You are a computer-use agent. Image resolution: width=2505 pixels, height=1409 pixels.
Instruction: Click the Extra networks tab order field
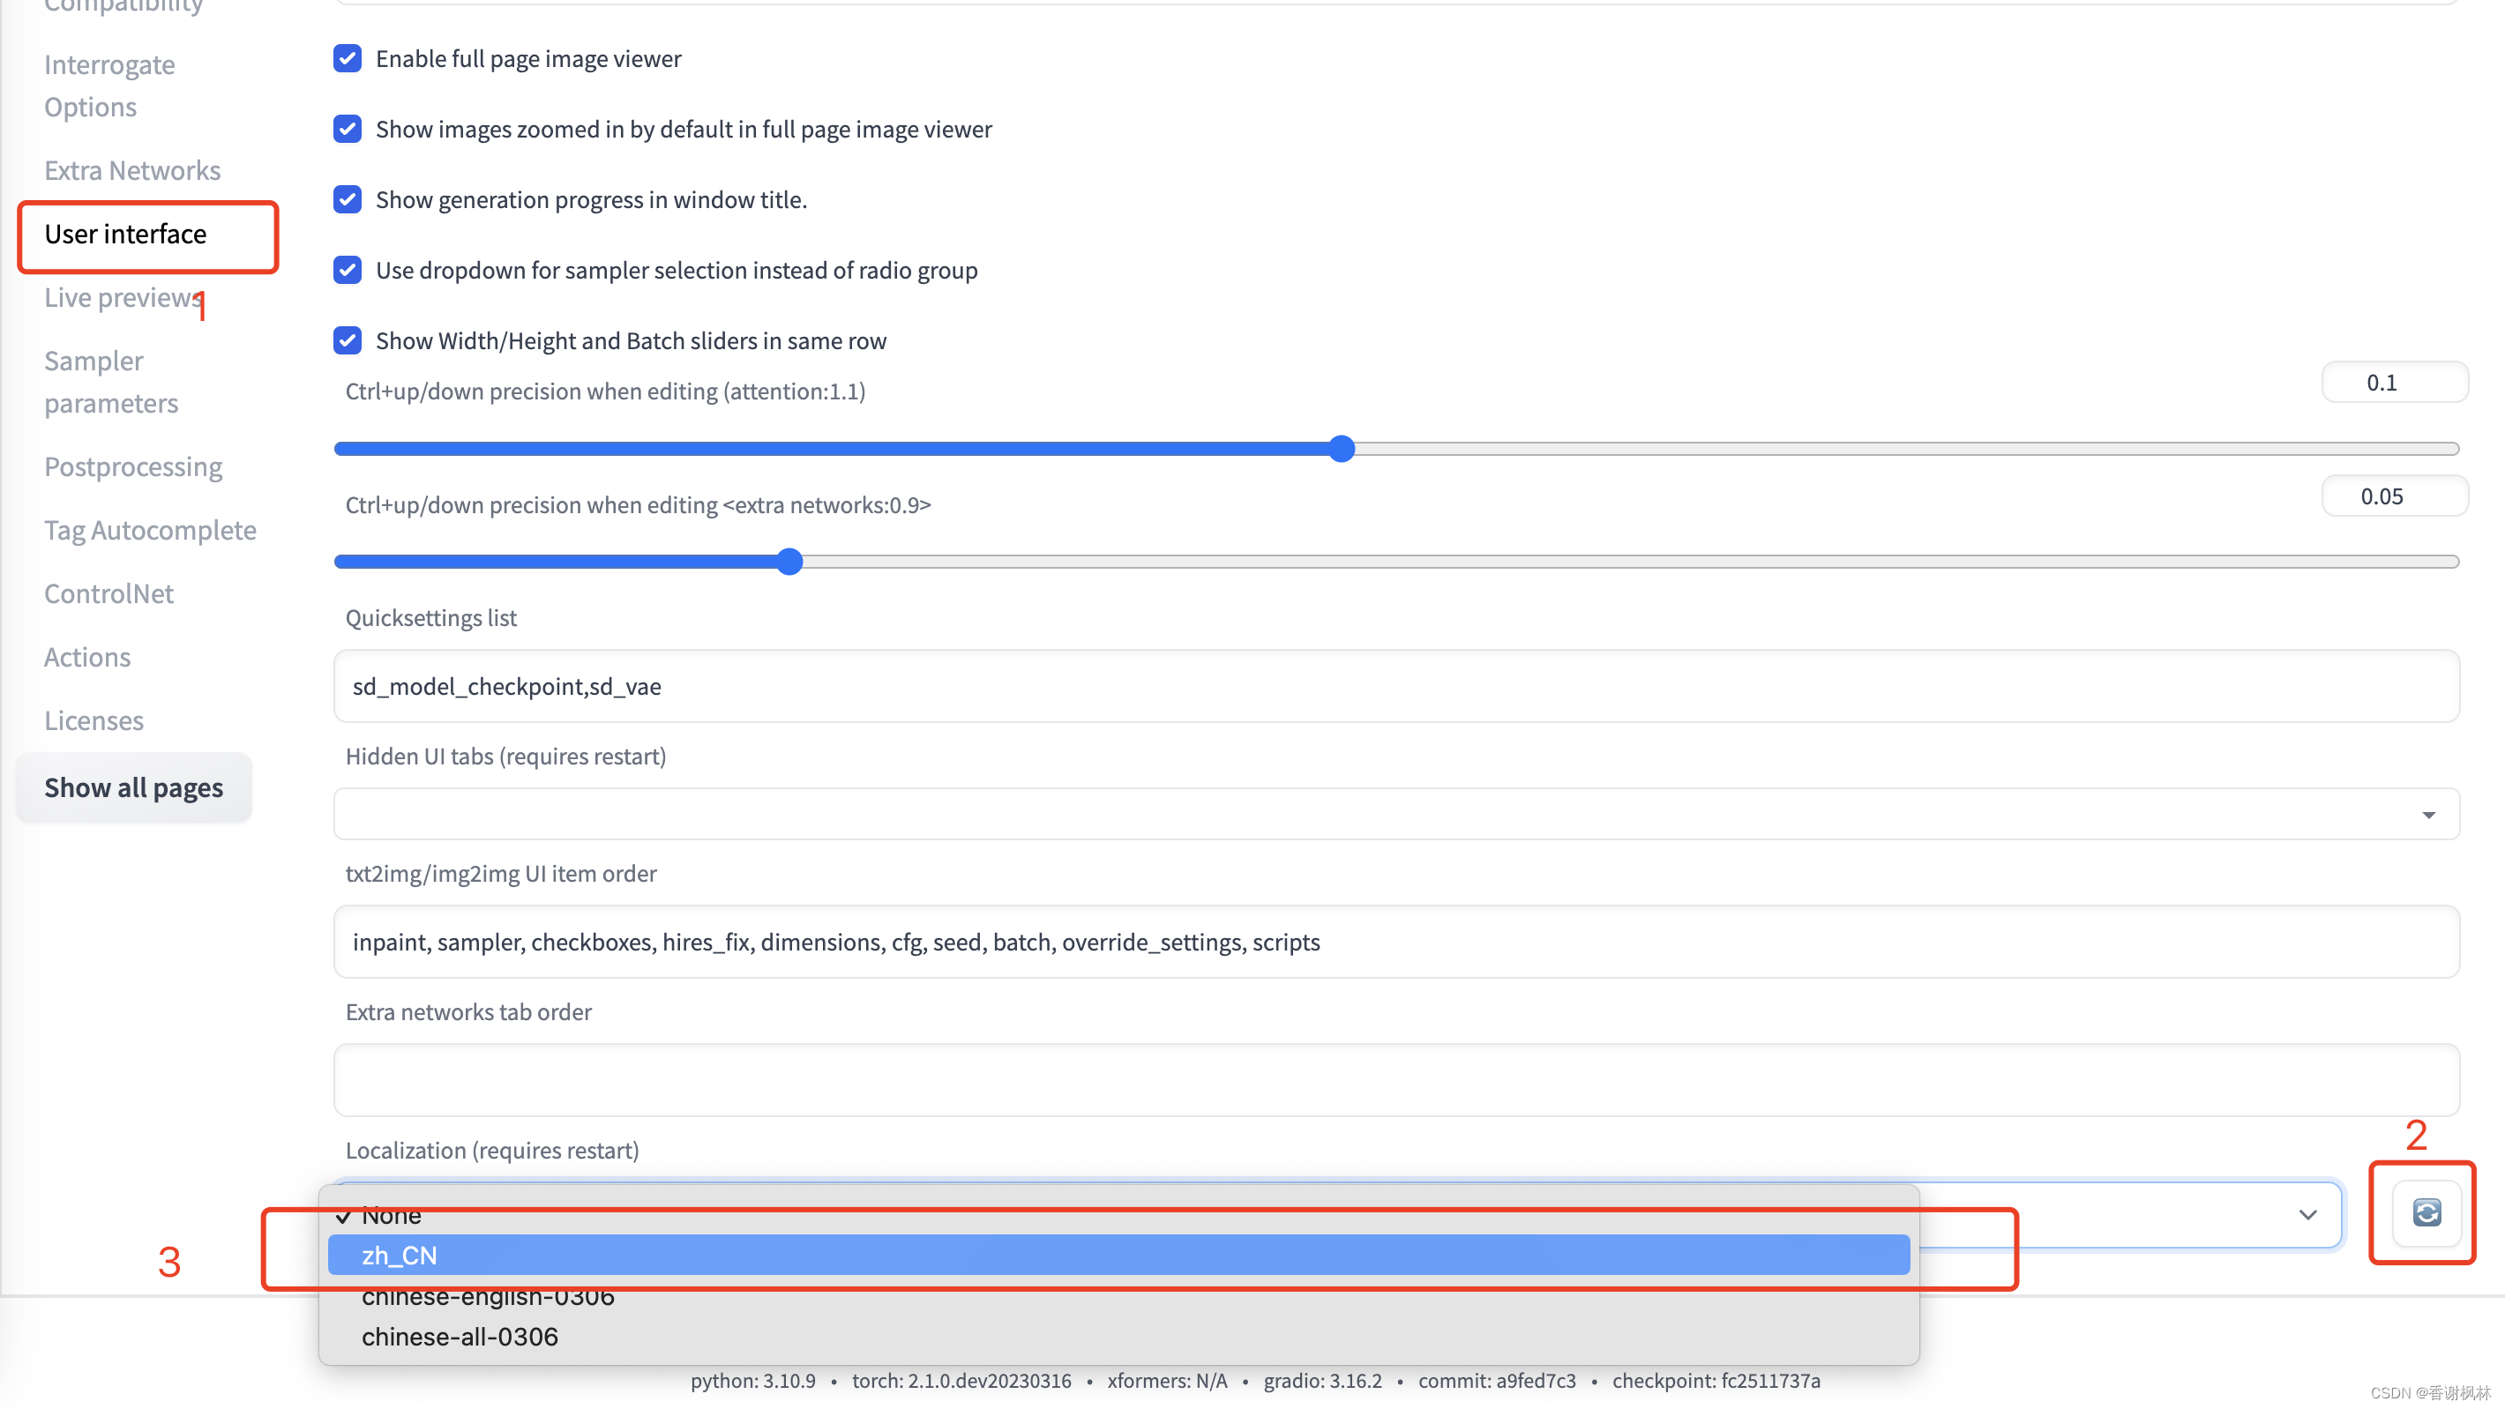[1395, 1079]
